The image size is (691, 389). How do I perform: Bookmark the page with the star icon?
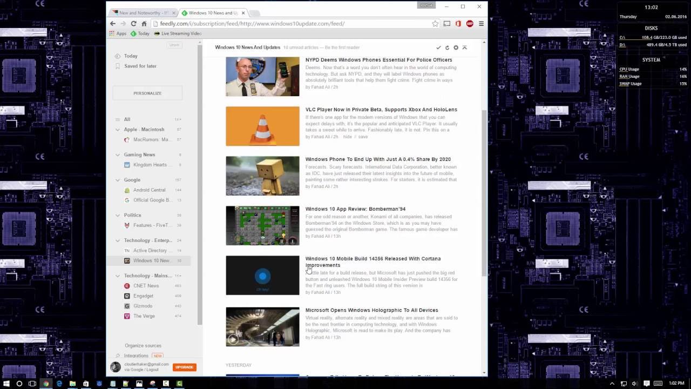(435, 24)
